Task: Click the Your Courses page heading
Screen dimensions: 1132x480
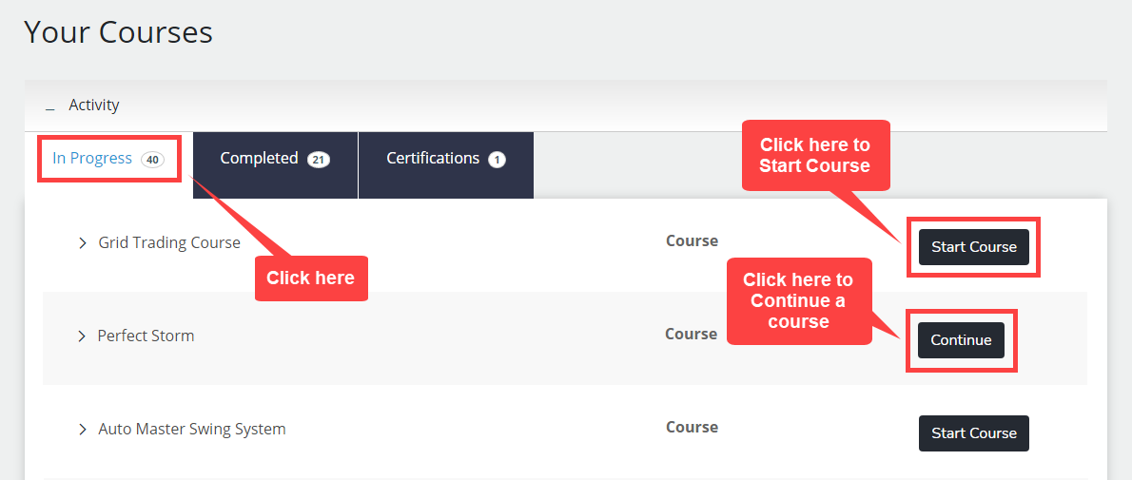Action: pyautogui.click(x=118, y=32)
